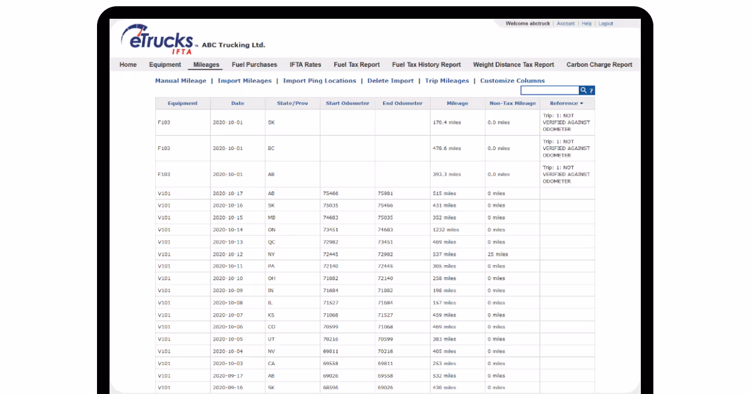The image size is (751, 394).
Task: Click the end odometer 72140 cell
Action: [x=402, y=278]
